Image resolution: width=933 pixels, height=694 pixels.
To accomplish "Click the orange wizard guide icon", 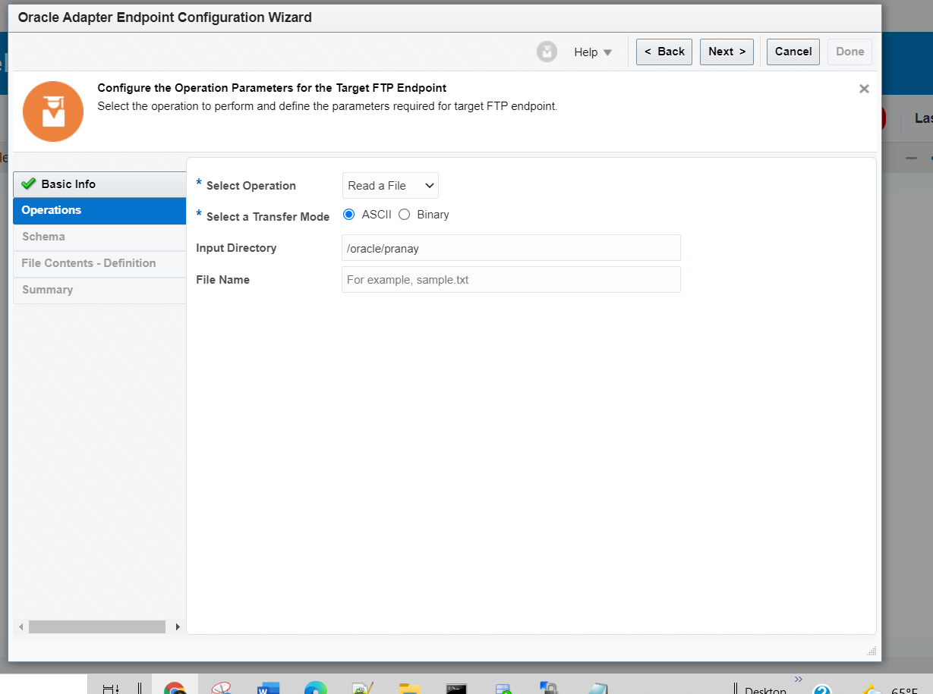I will (53, 111).
